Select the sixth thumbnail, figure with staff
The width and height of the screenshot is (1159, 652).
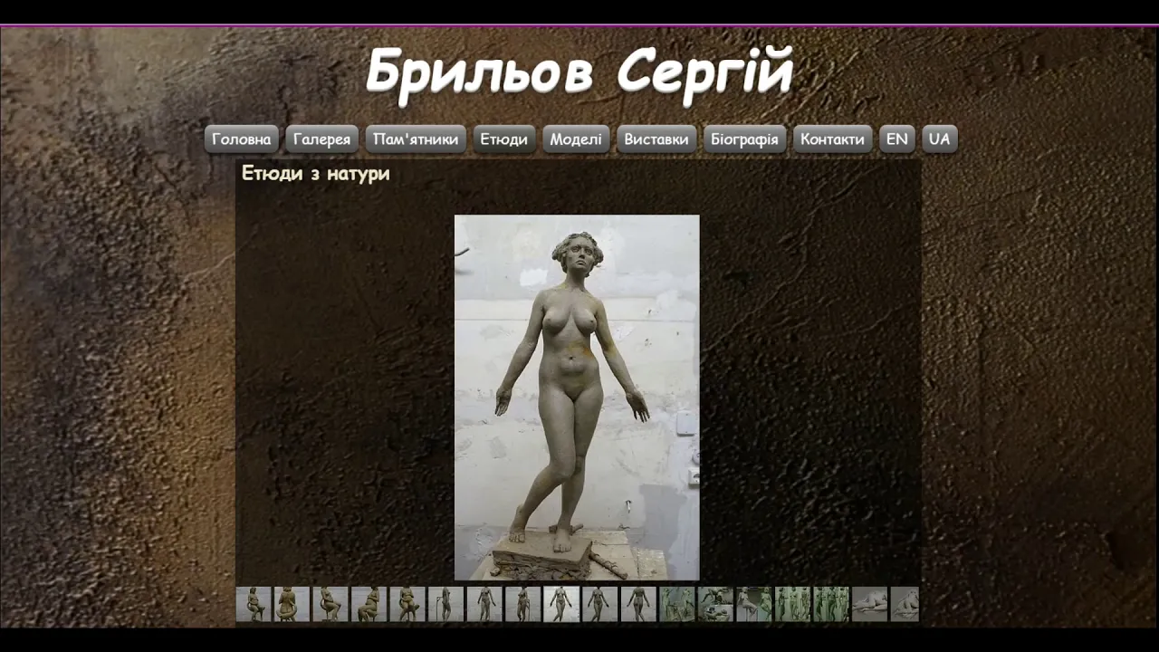tap(445, 604)
